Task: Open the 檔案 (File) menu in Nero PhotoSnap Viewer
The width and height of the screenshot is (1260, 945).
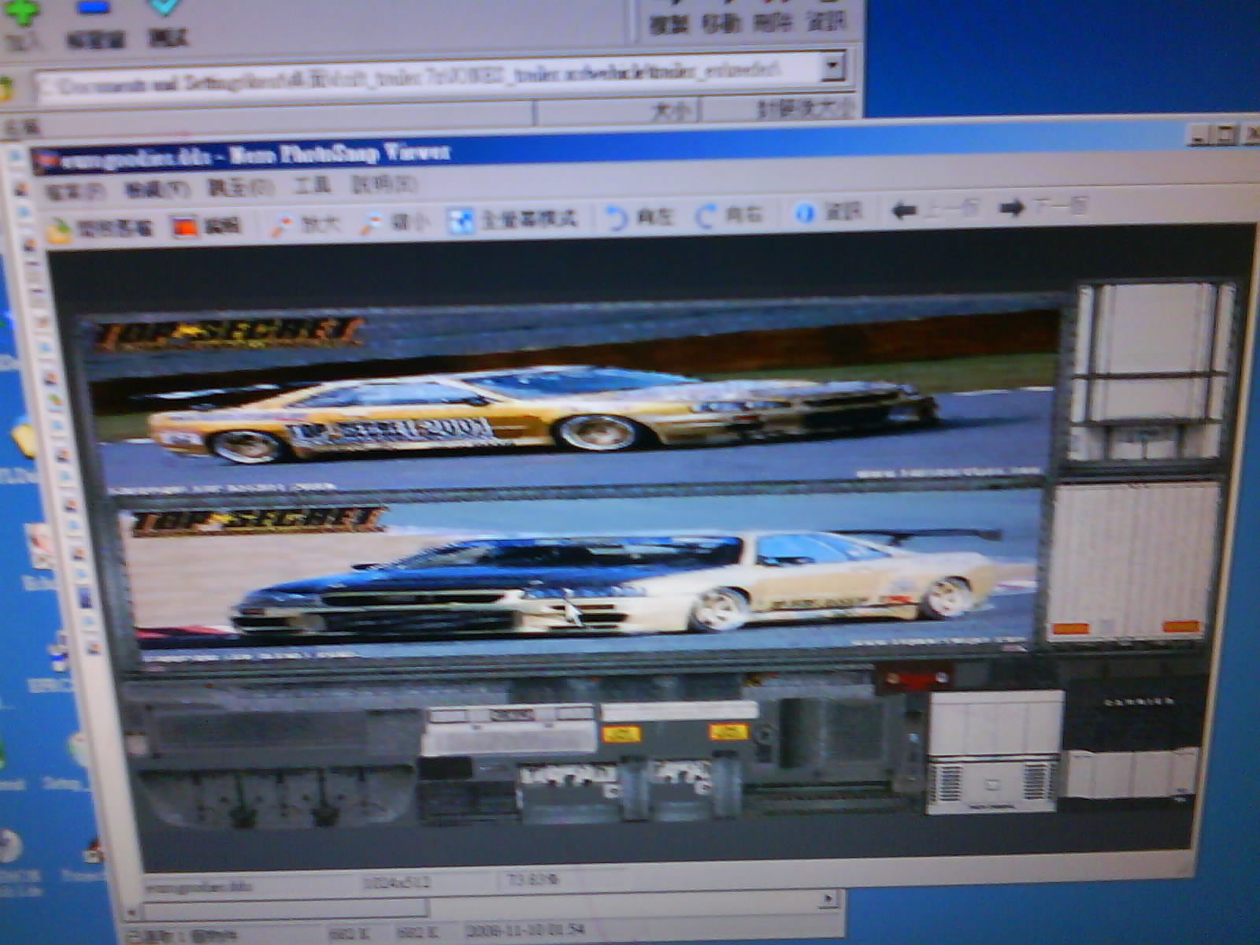Action: click(x=75, y=191)
